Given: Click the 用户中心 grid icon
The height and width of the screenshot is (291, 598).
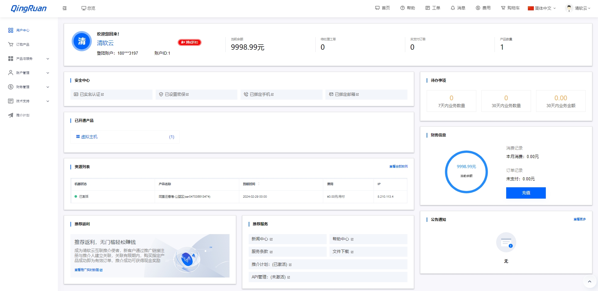Looking at the screenshot, I should tap(11, 30).
